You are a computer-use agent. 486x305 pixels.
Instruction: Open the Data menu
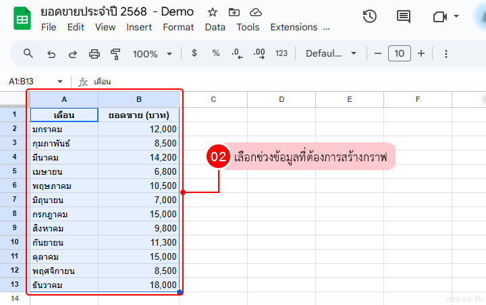[x=215, y=28]
